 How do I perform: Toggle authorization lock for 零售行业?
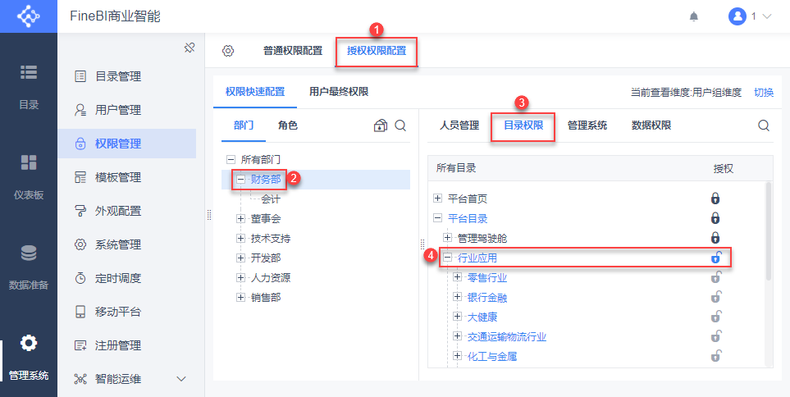click(715, 277)
